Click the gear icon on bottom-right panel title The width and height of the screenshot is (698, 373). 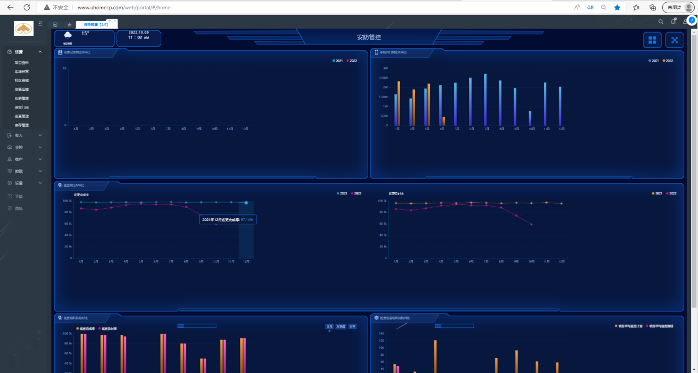pos(376,318)
